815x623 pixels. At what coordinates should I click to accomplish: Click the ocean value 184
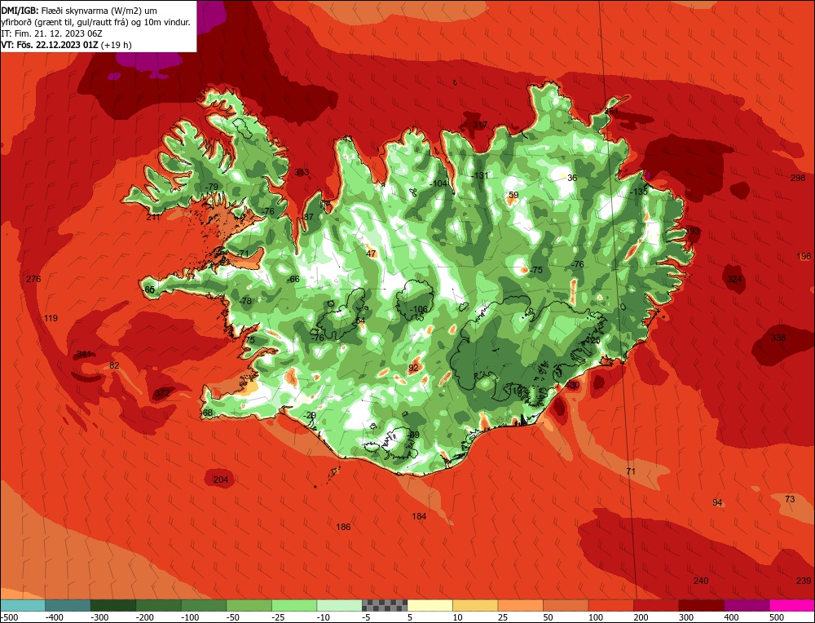419,516
